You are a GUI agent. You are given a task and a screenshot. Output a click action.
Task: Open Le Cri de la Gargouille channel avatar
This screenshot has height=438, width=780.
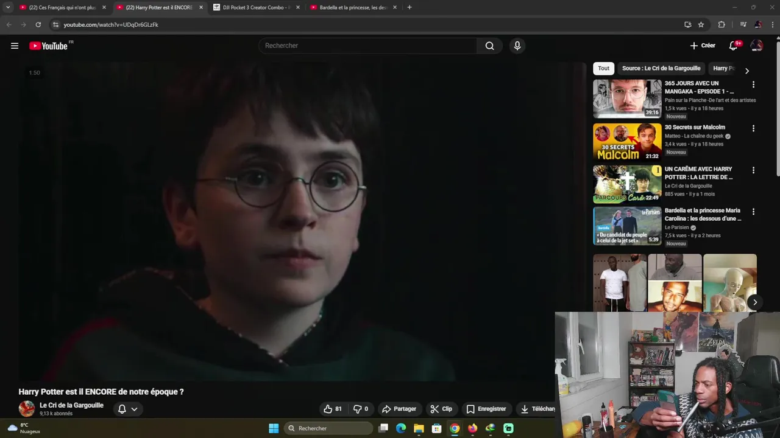coord(27,409)
